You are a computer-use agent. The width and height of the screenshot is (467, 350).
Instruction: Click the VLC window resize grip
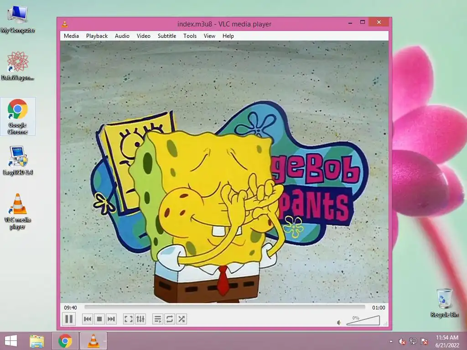pos(386,324)
